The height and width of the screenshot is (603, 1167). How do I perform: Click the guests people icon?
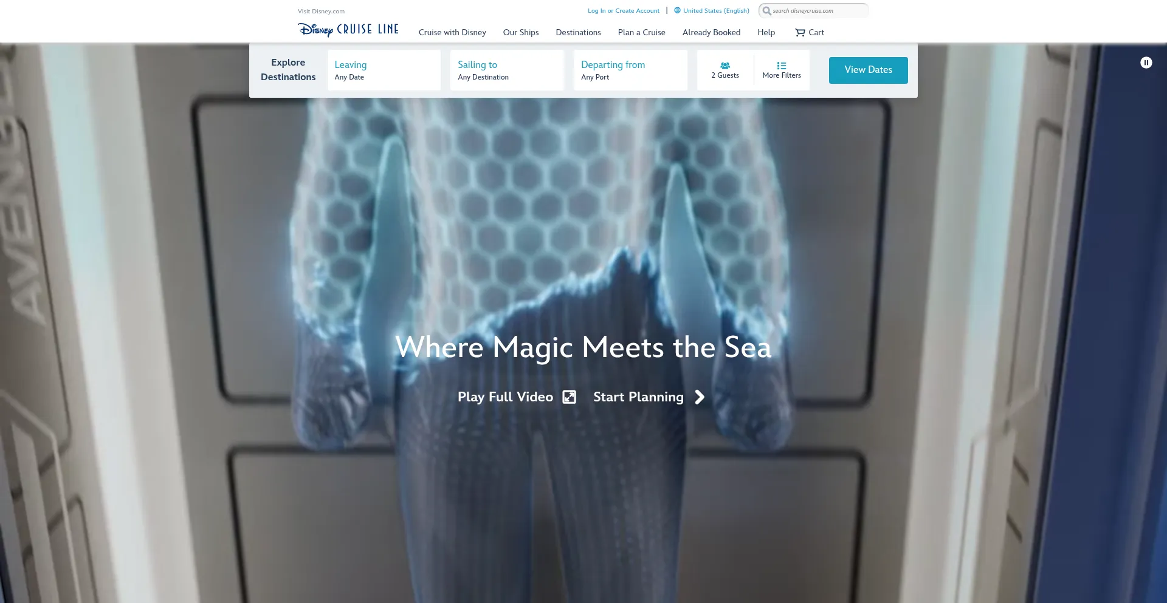pos(725,66)
